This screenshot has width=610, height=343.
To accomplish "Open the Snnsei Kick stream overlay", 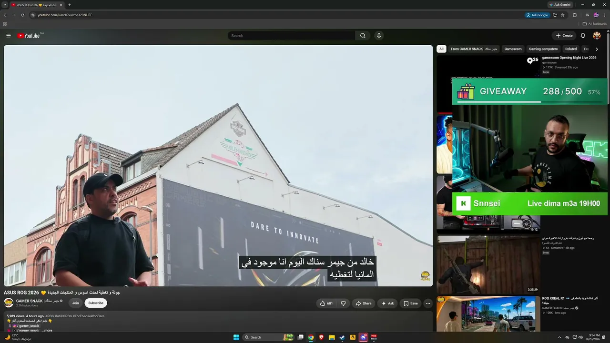I will click(530, 203).
